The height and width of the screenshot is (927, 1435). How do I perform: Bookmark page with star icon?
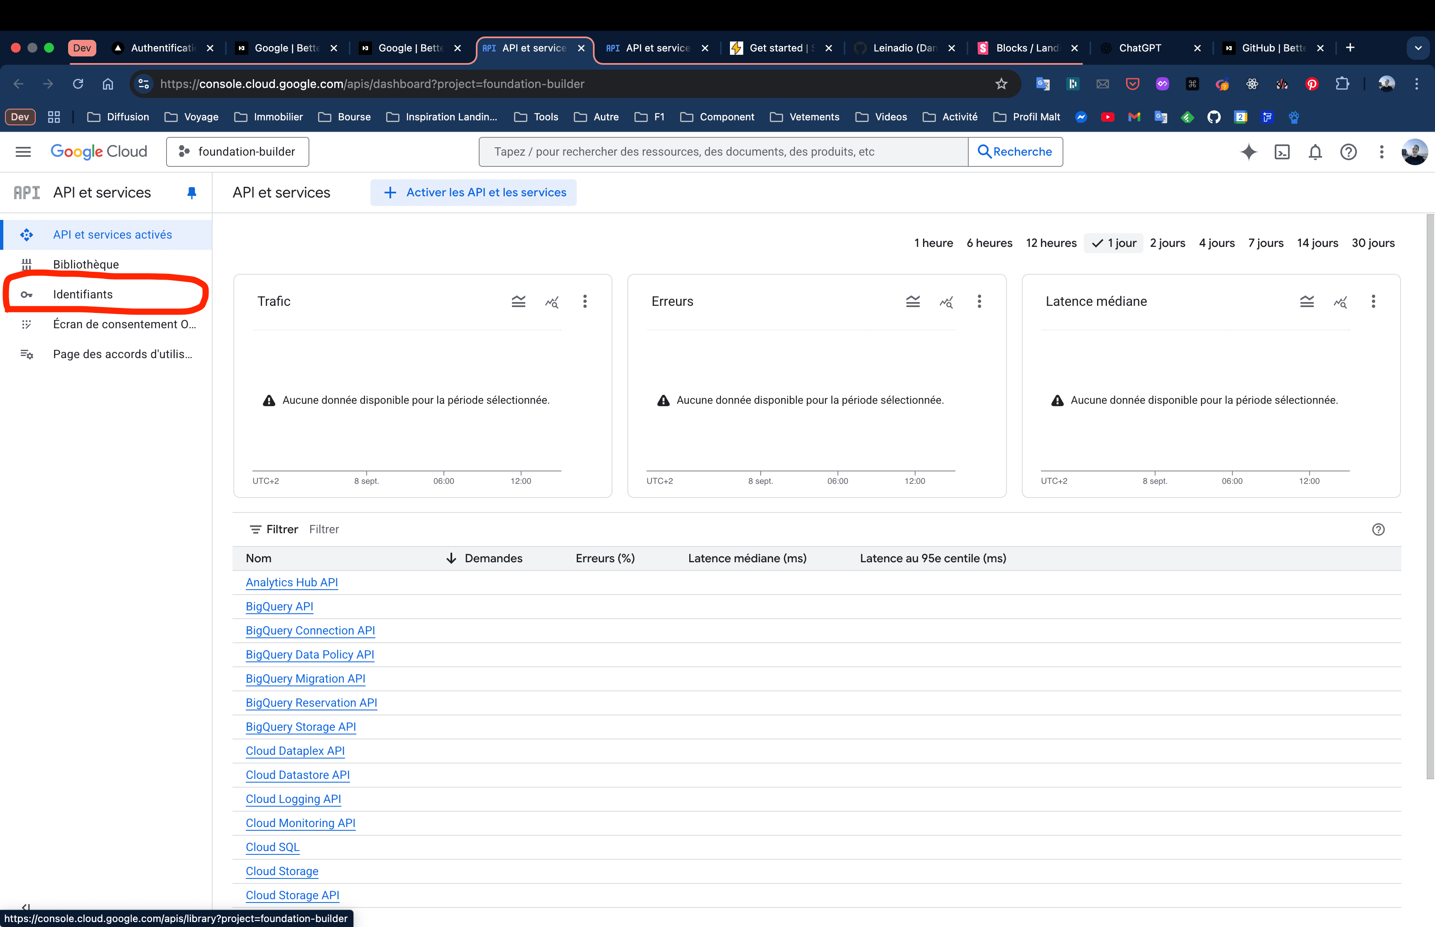(x=1001, y=84)
